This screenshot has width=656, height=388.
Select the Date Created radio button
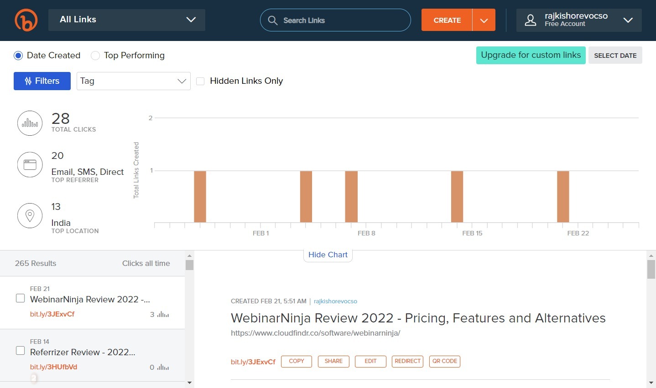pyautogui.click(x=18, y=56)
